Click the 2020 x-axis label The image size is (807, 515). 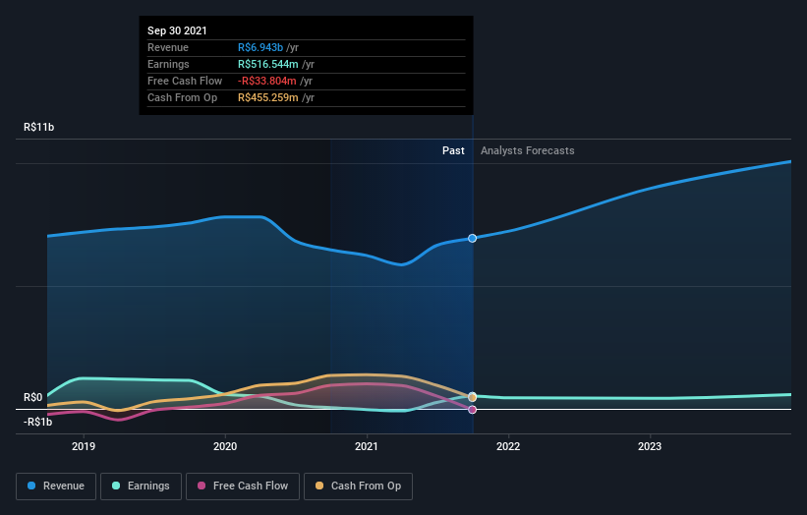pos(225,446)
